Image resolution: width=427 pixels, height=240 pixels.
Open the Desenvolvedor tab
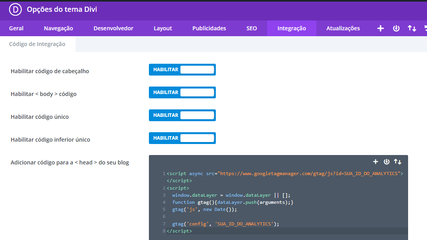click(x=113, y=28)
